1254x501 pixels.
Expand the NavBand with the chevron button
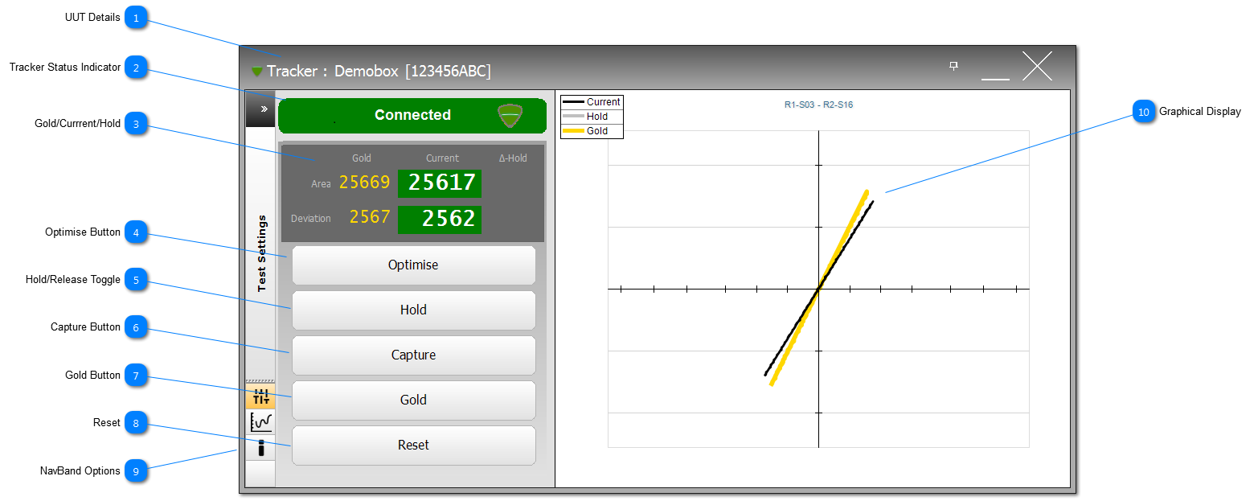pyautogui.click(x=260, y=109)
